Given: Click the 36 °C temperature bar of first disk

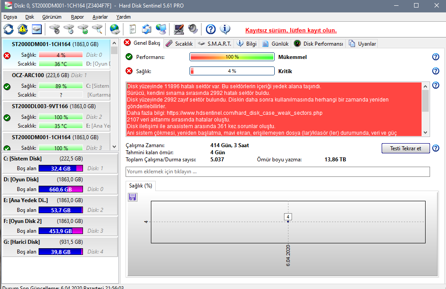Looking at the screenshot, I should point(61,64).
